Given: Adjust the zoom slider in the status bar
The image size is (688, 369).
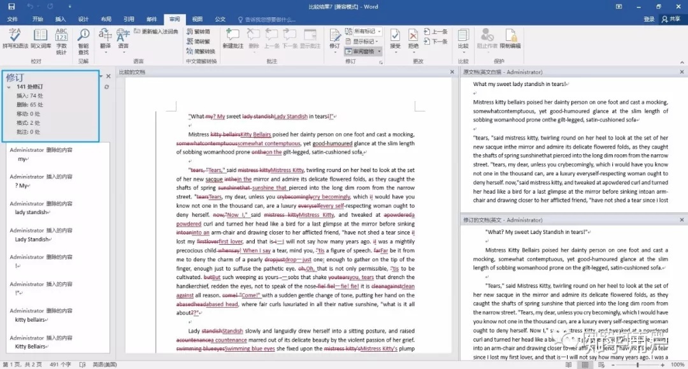Looking at the screenshot, I should pos(638,365).
